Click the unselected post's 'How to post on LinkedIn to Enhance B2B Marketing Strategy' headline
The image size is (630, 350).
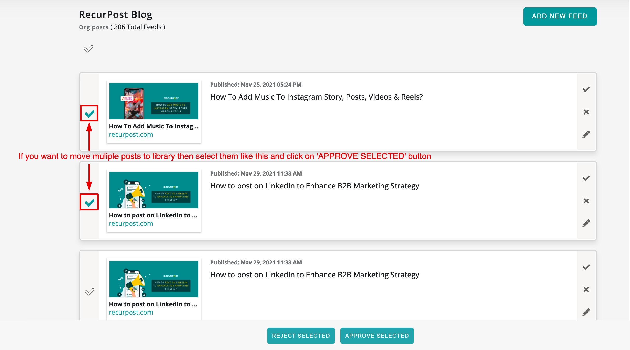pos(315,275)
